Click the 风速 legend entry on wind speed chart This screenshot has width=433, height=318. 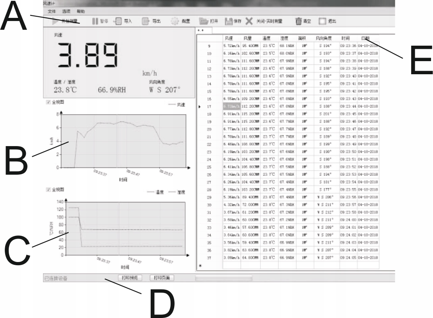pos(177,105)
